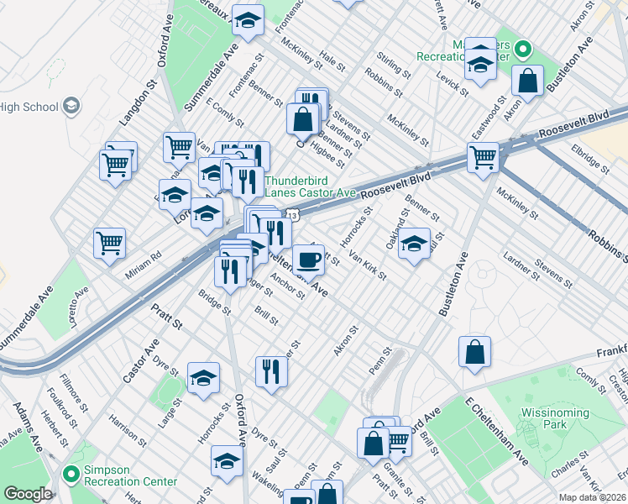
Task: Click the Thunderbird Lanes Castor Ave label
Action: pos(310,186)
